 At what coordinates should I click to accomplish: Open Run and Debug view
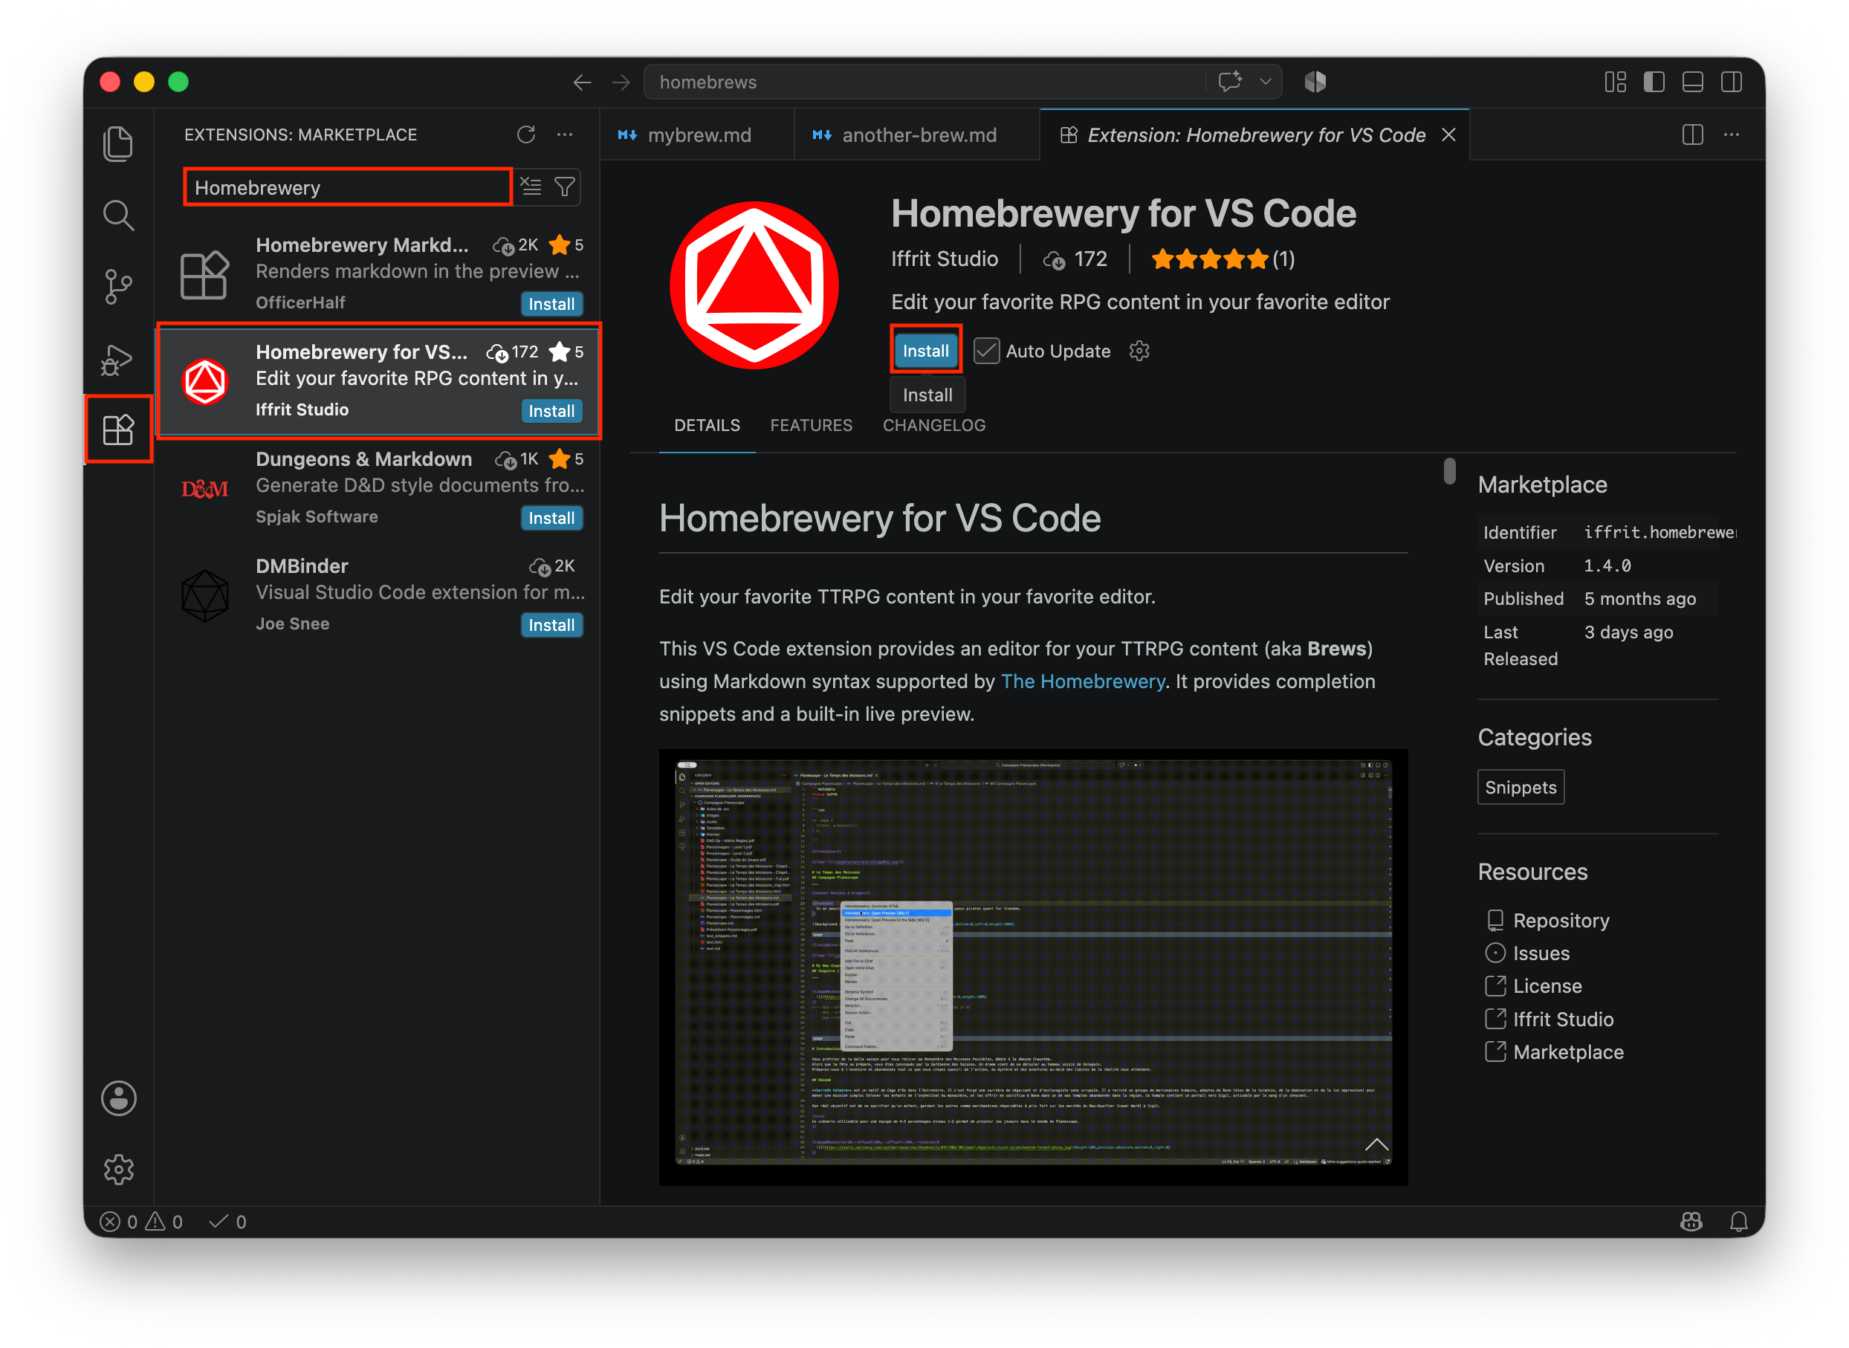[x=118, y=359]
